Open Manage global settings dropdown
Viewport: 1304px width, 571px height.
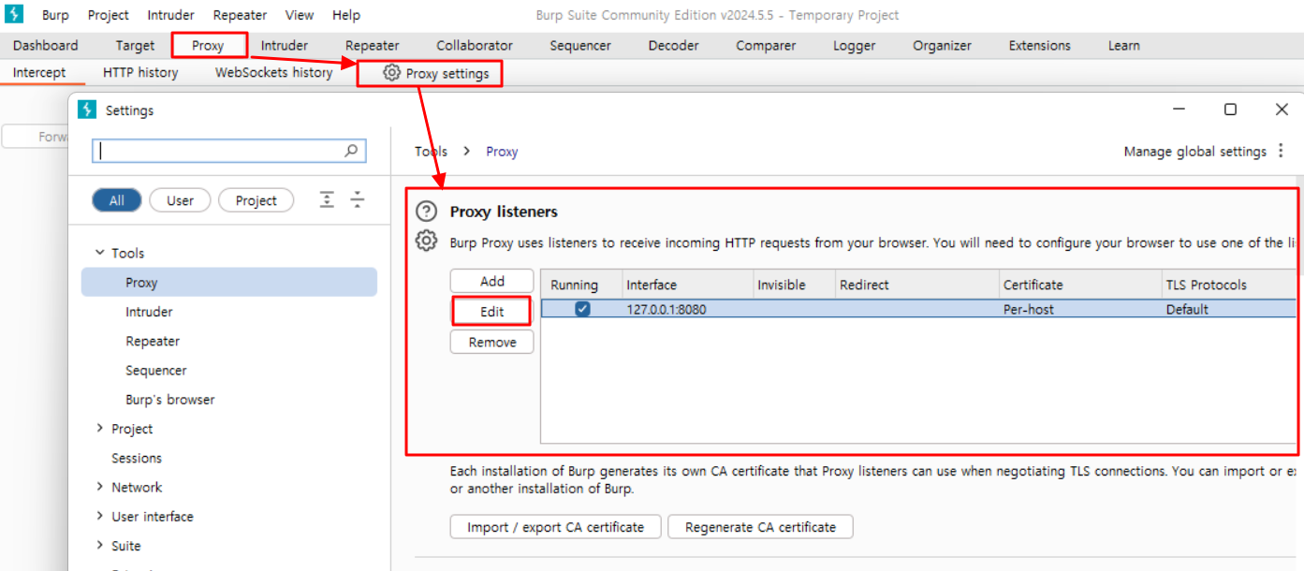(1194, 152)
